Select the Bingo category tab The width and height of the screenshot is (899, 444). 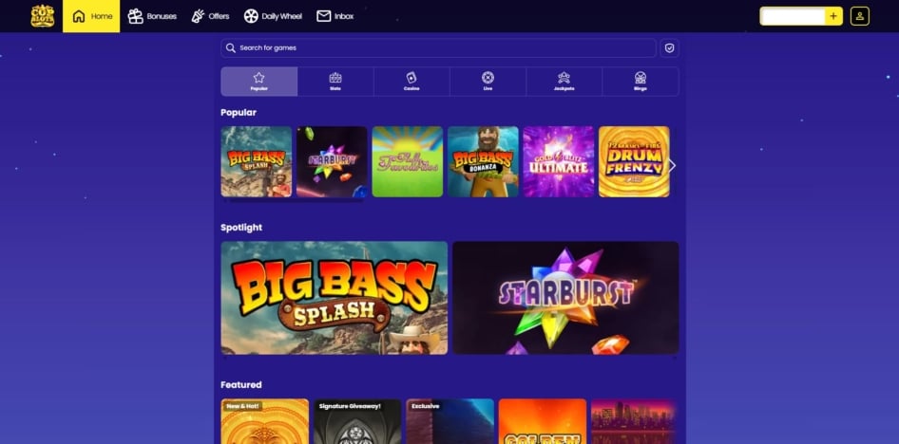pos(641,82)
